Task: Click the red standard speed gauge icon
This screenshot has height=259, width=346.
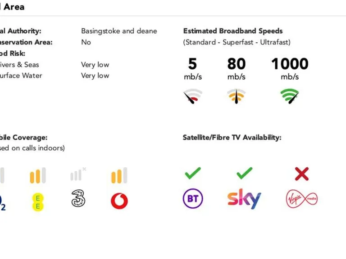Action: (193, 96)
